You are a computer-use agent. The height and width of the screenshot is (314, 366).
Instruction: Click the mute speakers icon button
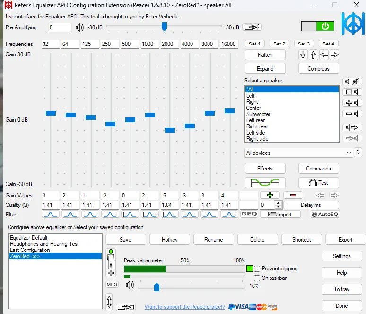point(352,81)
